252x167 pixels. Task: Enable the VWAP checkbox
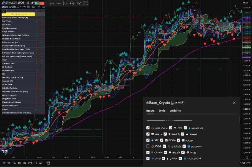click(148, 146)
